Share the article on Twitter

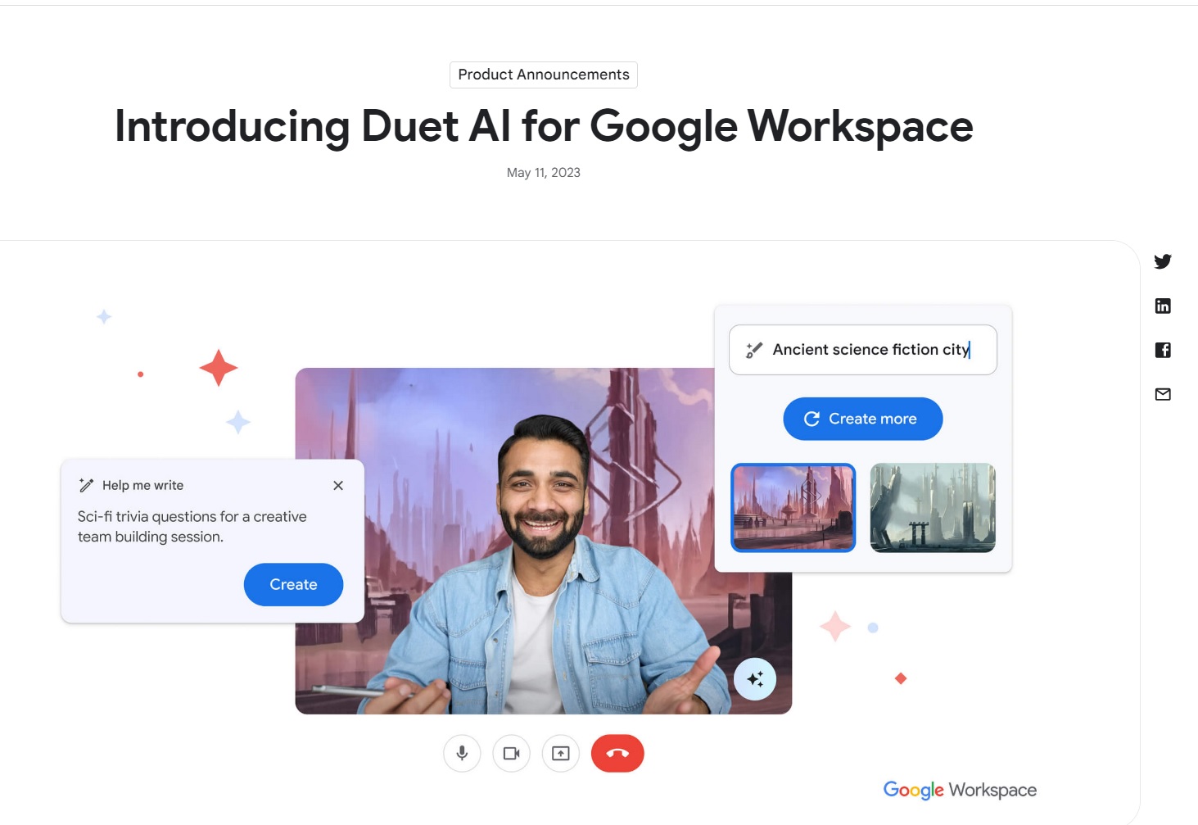click(x=1162, y=261)
